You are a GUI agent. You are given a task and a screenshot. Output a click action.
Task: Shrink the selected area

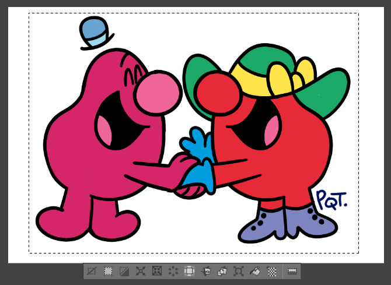(x=157, y=271)
